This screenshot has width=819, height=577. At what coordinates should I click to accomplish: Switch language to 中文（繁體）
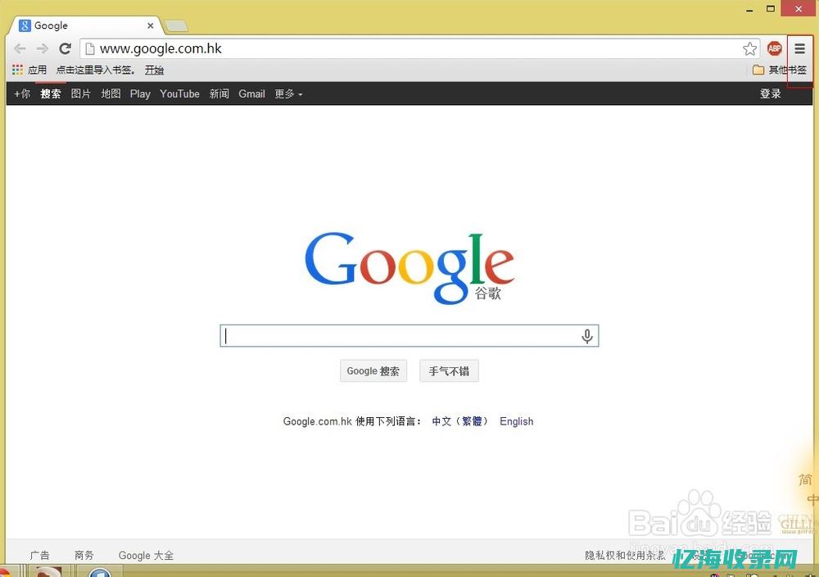(459, 421)
